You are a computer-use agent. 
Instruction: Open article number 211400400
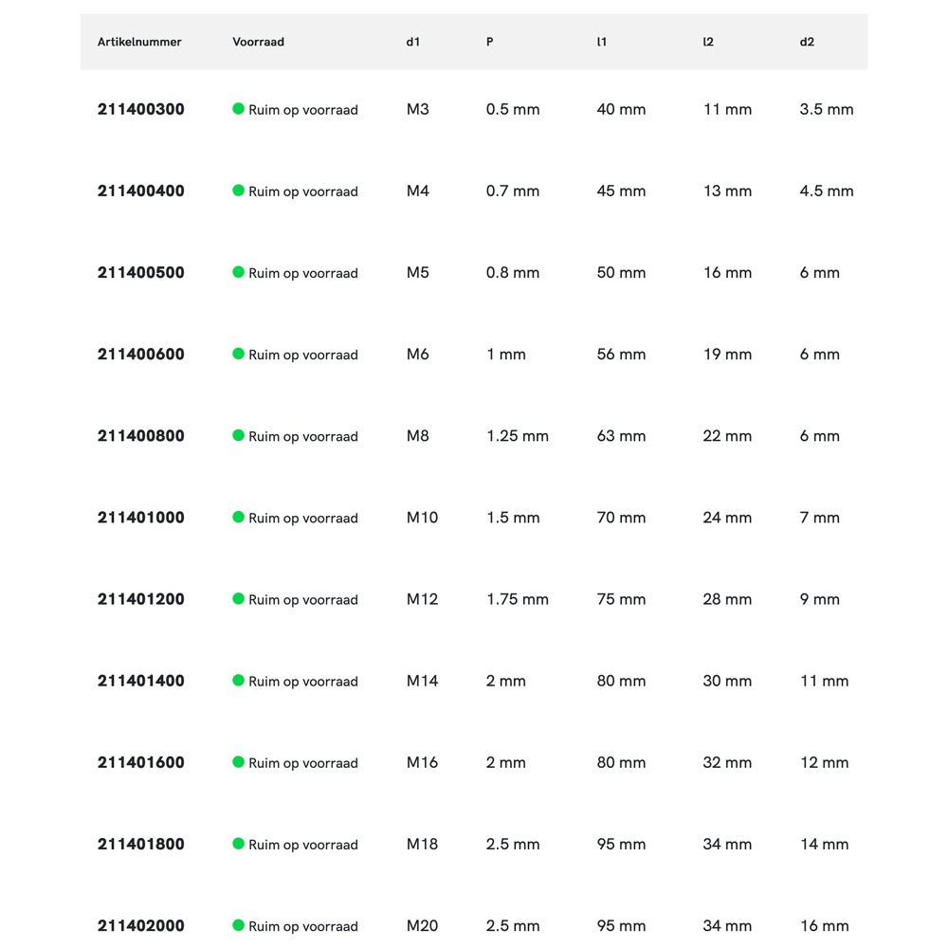(141, 191)
